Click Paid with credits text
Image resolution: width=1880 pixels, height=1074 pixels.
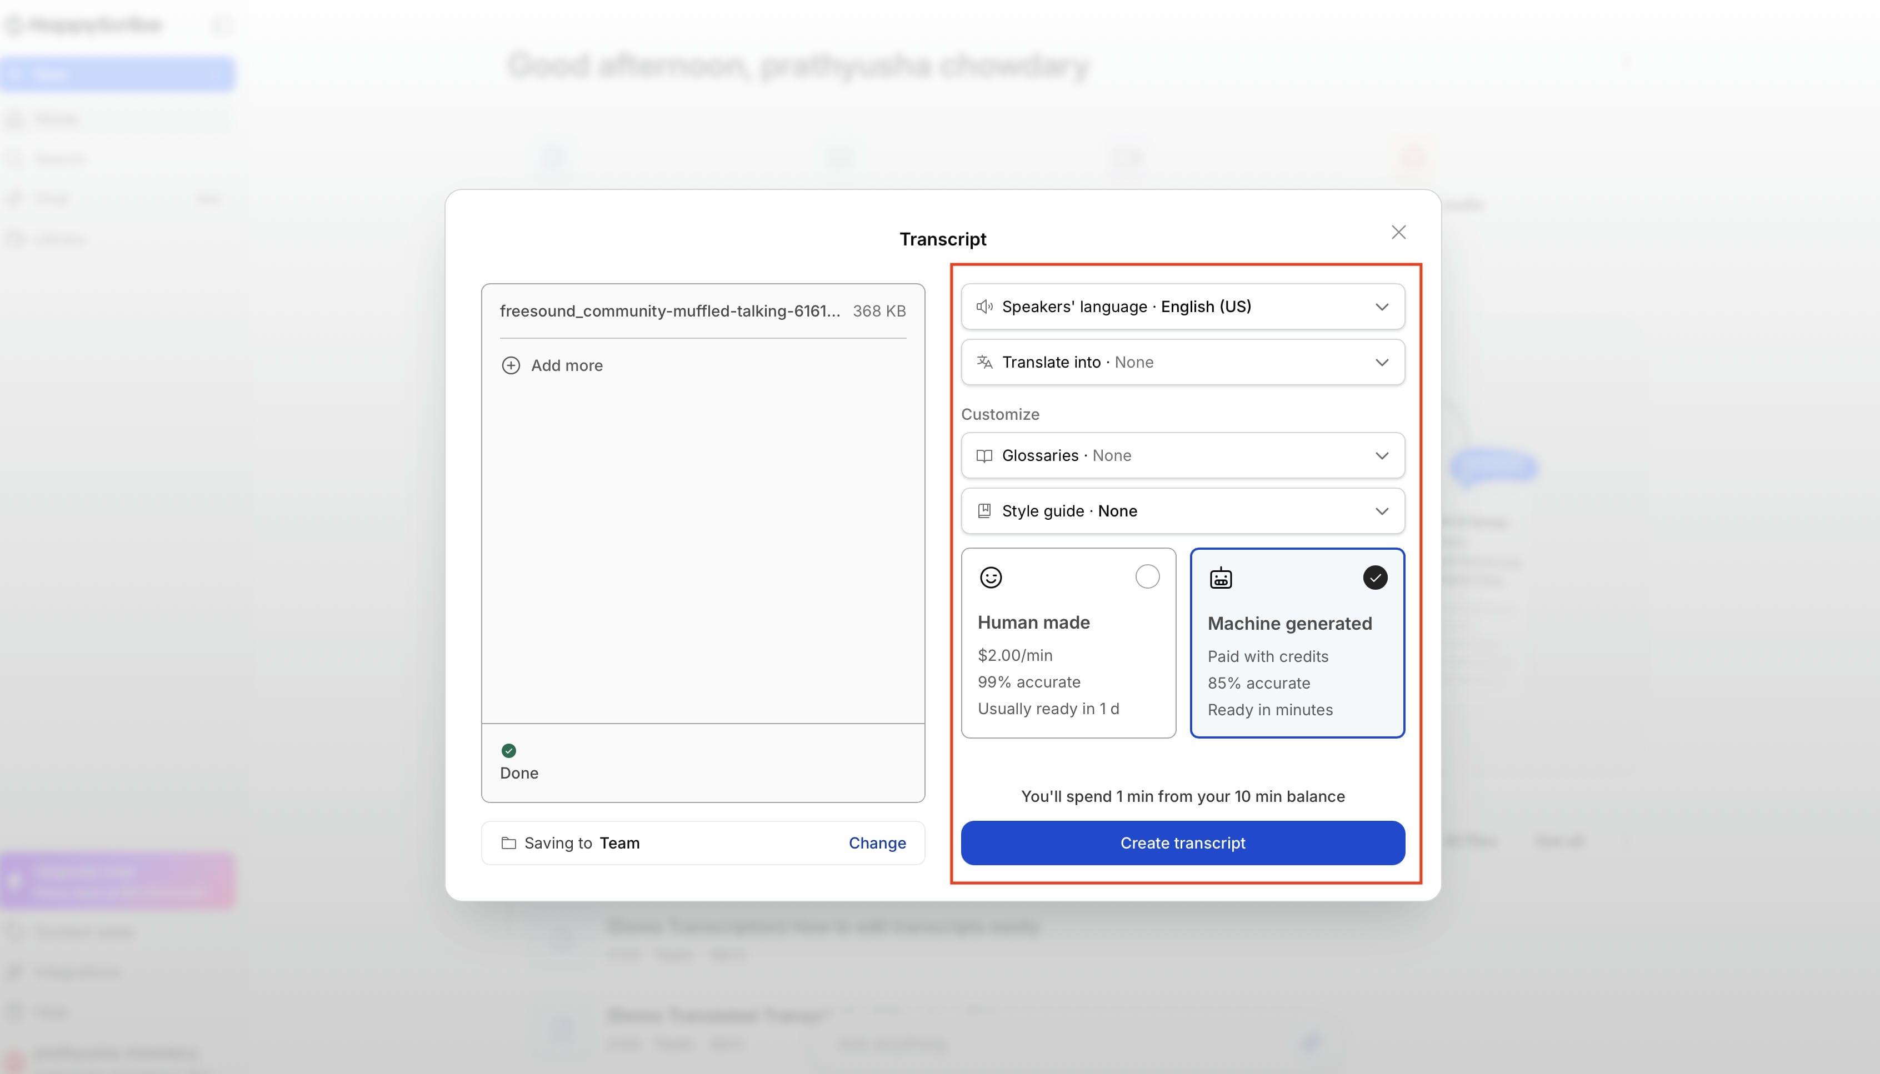coord(1268,656)
